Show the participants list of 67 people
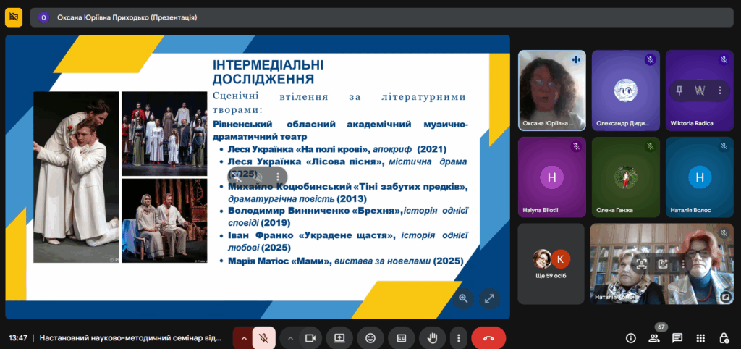 pos(654,337)
